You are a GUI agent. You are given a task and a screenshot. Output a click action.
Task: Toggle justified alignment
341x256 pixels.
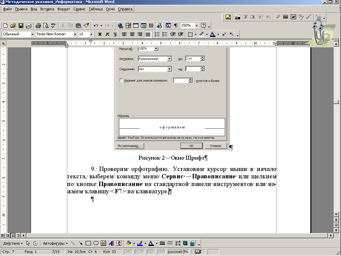(148, 34)
